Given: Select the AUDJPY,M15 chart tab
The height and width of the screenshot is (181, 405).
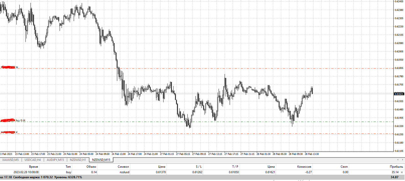Looking at the screenshot, I should click(x=55, y=160).
